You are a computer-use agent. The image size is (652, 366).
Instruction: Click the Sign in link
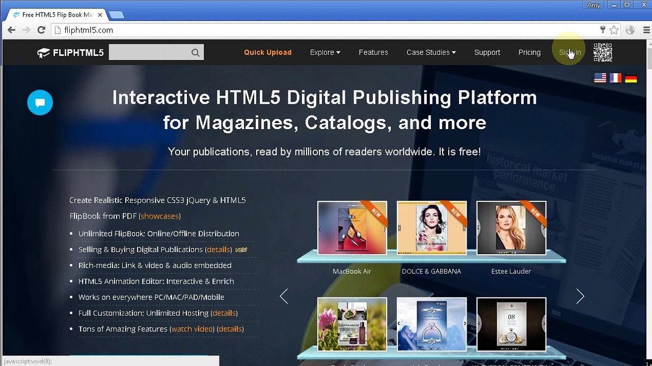pyautogui.click(x=569, y=52)
